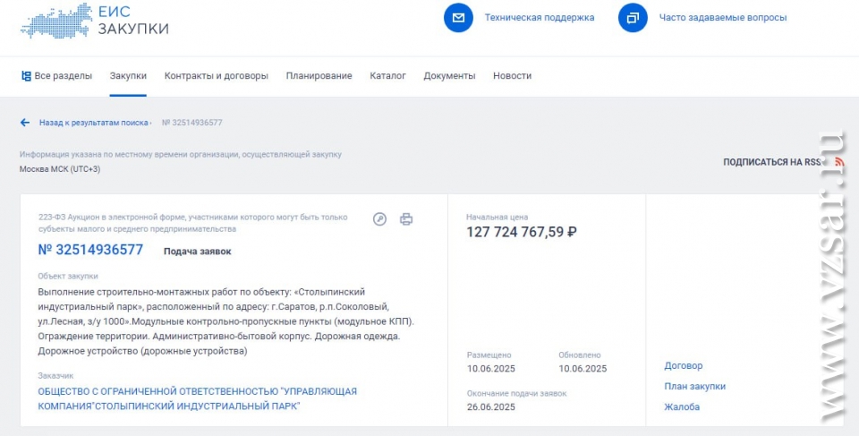
Task: Click the 223-ФЗ auction type text
Action: click(x=193, y=223)
